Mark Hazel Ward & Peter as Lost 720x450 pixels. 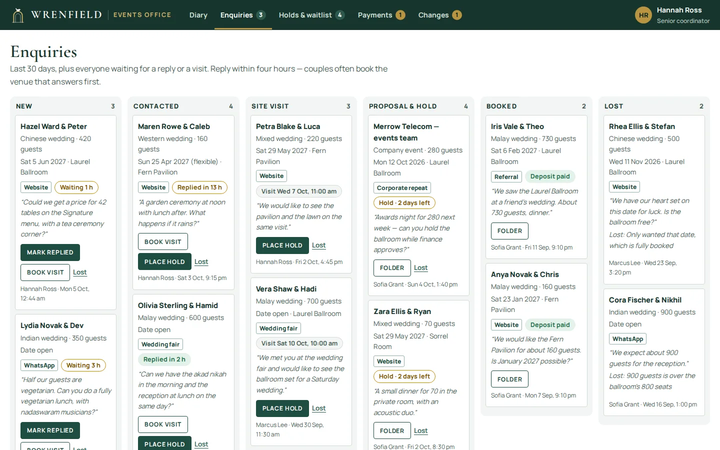(79, 272)
